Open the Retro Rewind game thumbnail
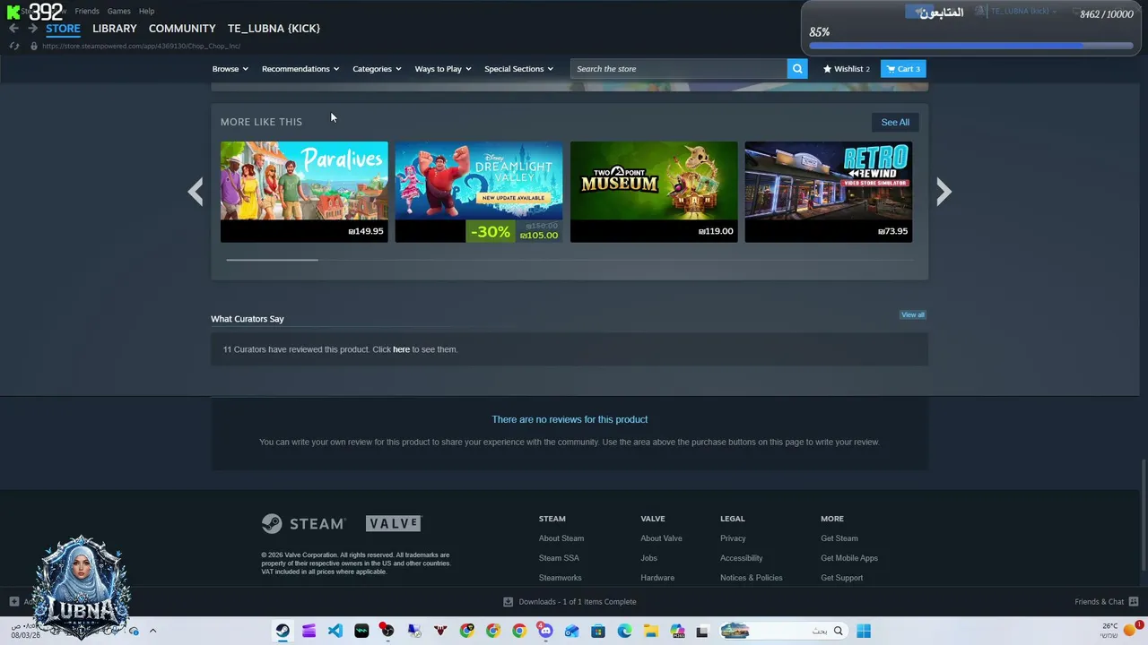Screen dimensions: 1148x645 829,192
